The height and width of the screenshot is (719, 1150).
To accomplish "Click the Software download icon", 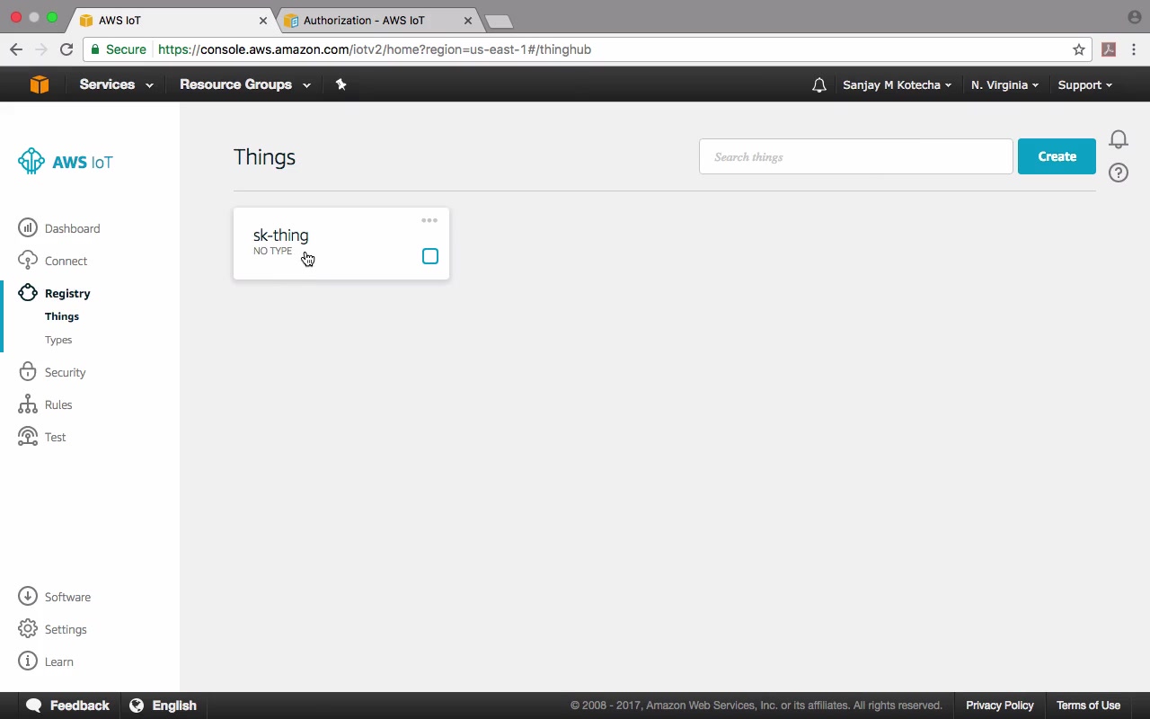I will click(x=28, y=597).
